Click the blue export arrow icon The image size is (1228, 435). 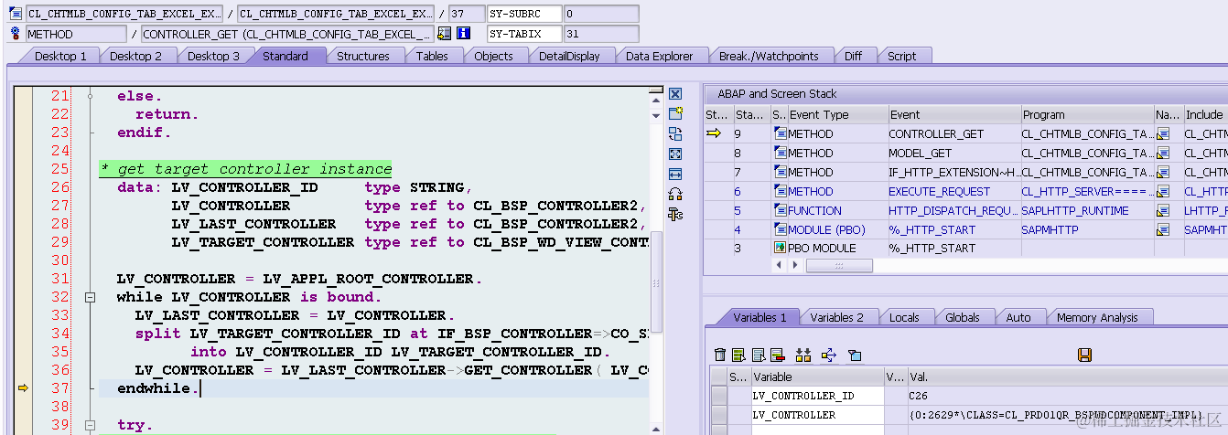click(x=829, y=355)
